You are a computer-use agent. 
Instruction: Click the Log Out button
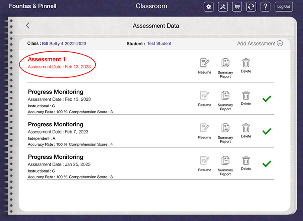click(x=284, y=6)
